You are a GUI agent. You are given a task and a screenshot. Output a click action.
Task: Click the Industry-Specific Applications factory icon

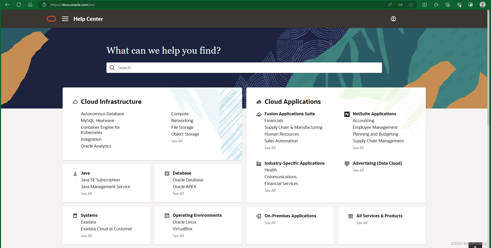pyautogui.click(x=259, y=163)
